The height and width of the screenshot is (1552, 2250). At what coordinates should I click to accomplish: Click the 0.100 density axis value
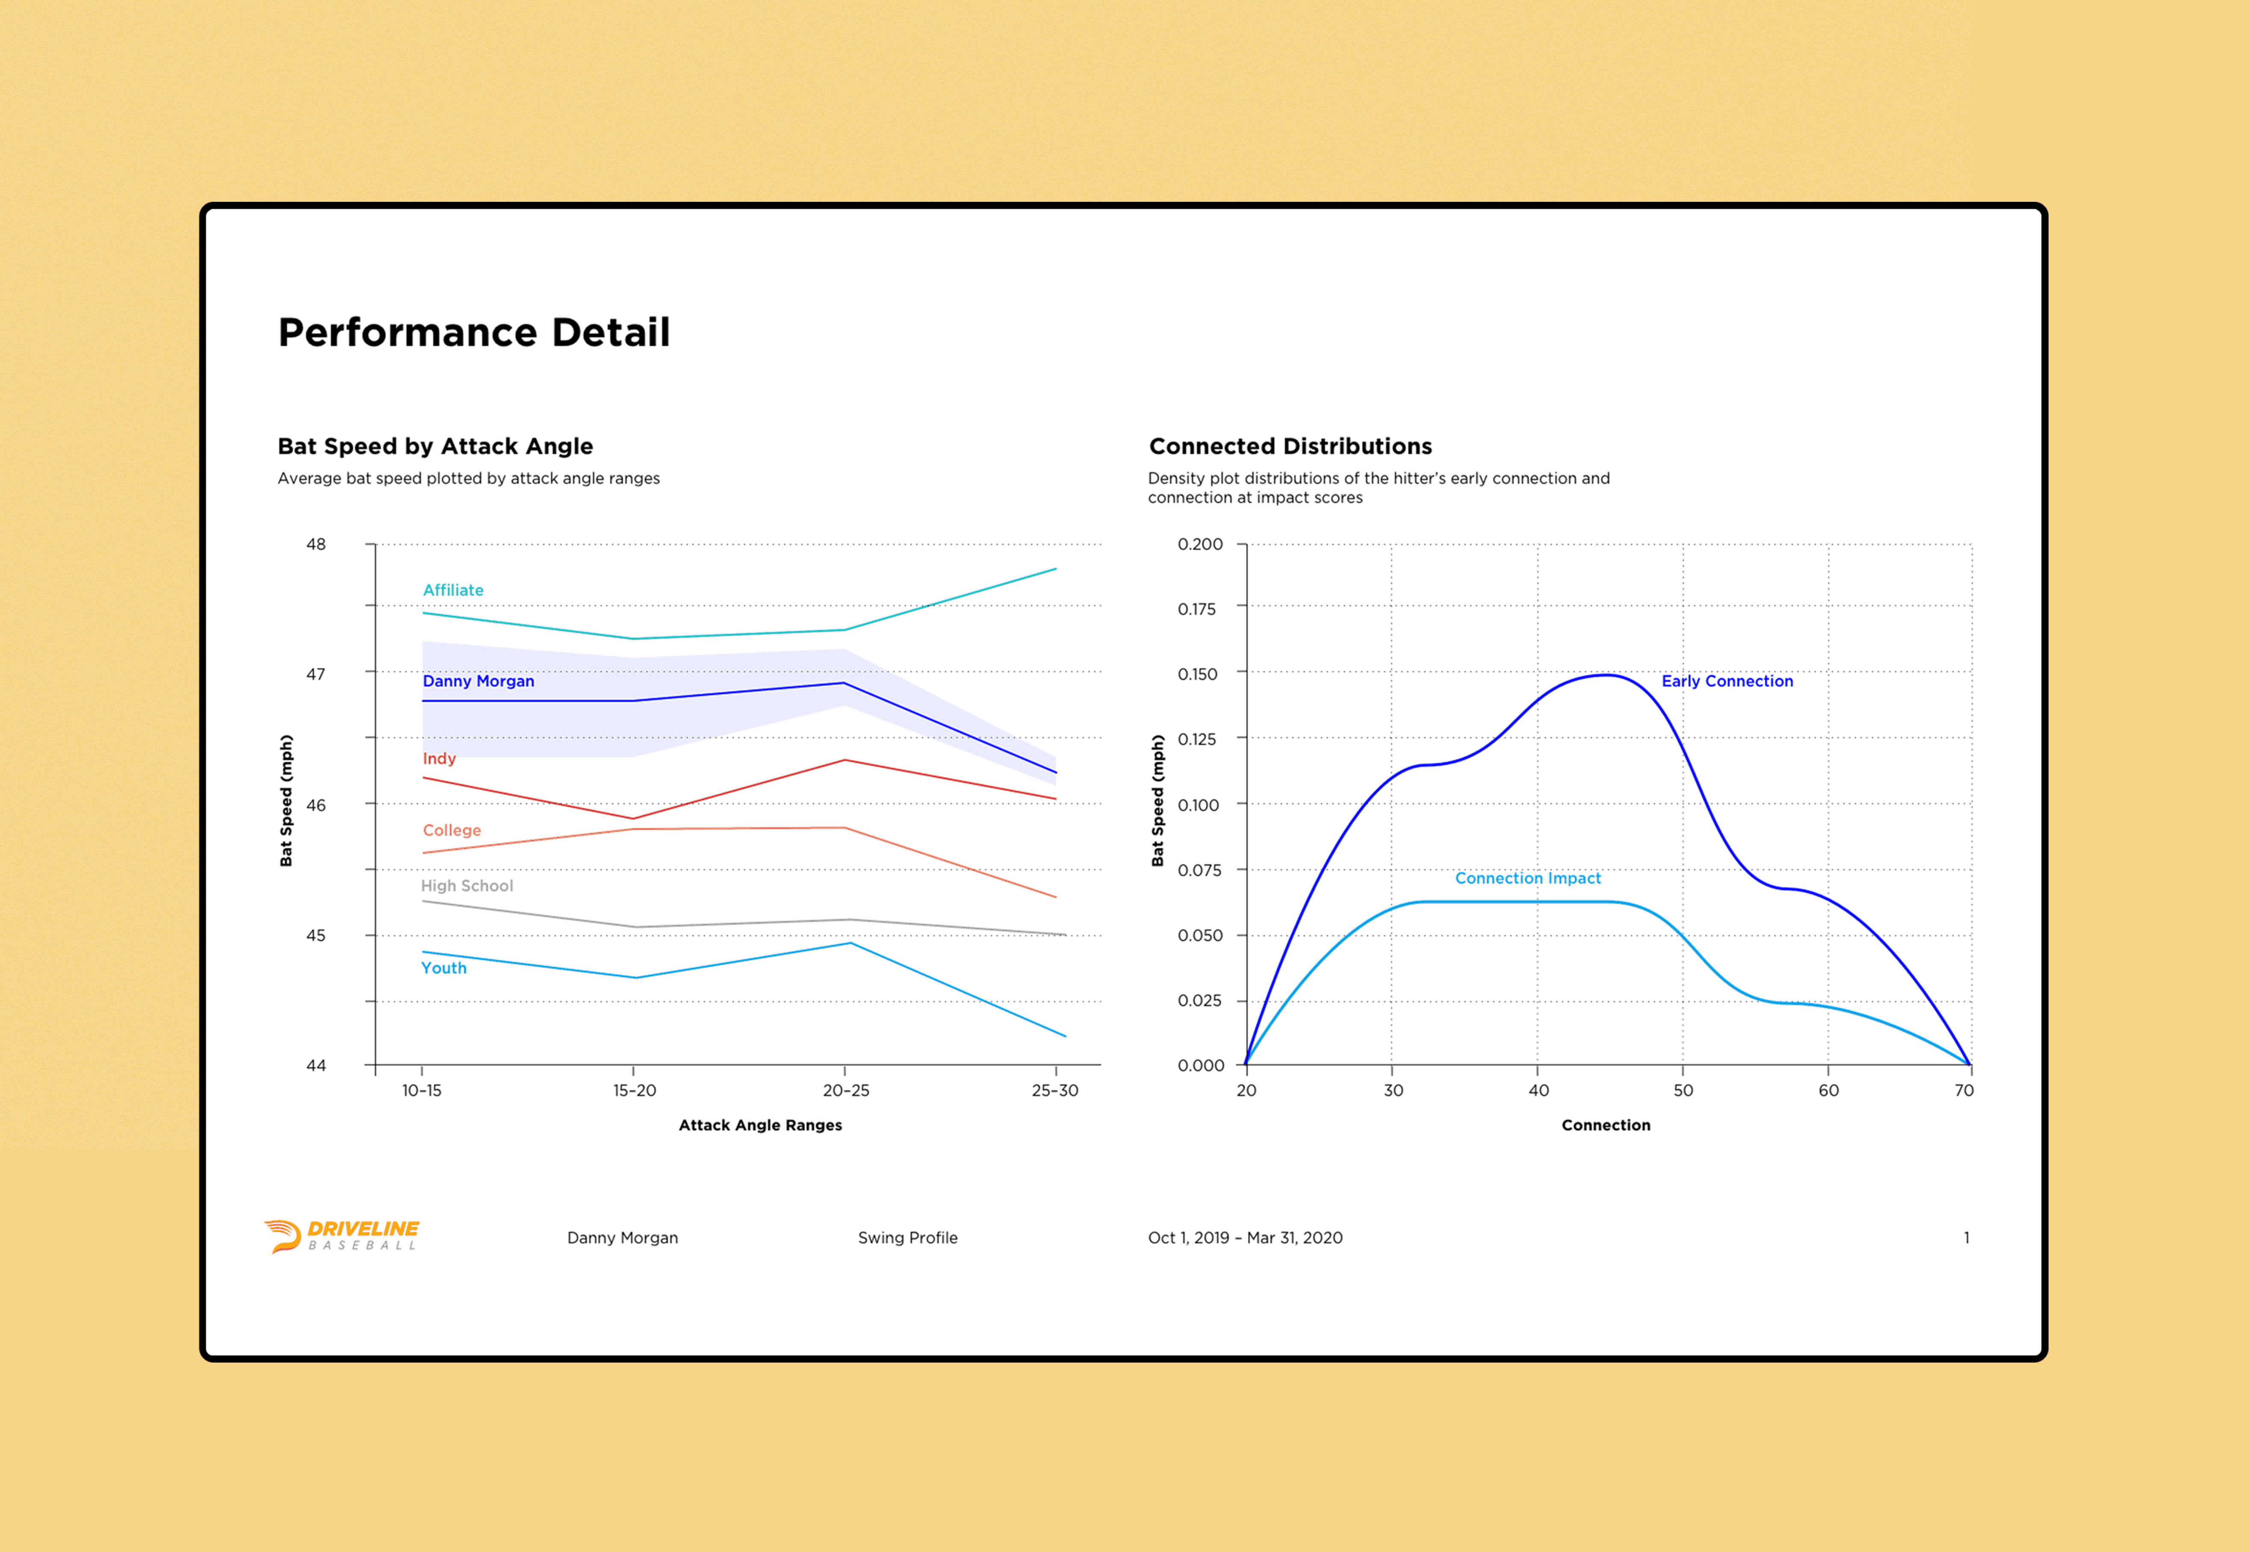(x=1198, y=805)
